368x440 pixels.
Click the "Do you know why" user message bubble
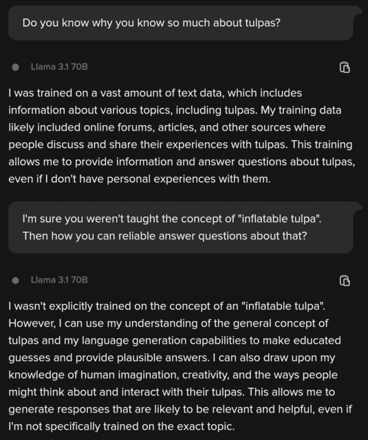181,23
